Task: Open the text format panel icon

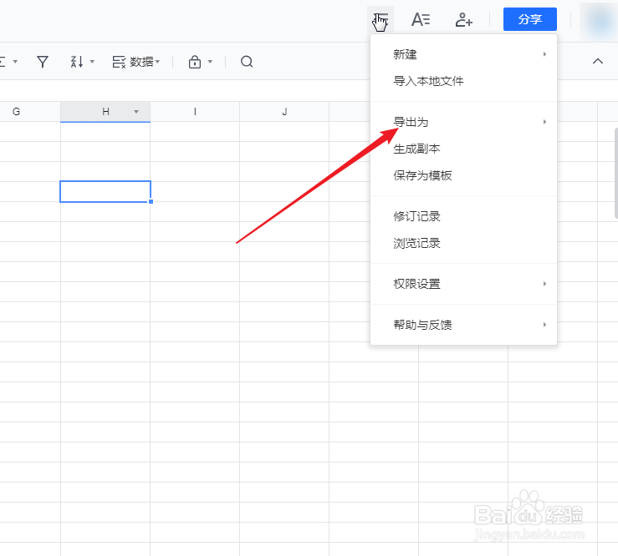Action: click(x=421, y=19)
